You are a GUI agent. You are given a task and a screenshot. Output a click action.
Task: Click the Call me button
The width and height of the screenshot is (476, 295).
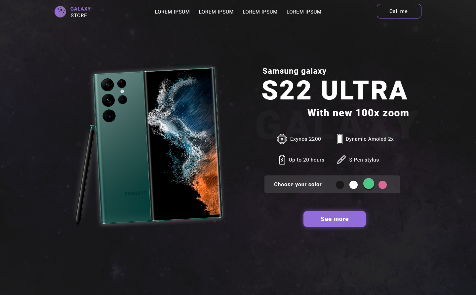[399, 11]
